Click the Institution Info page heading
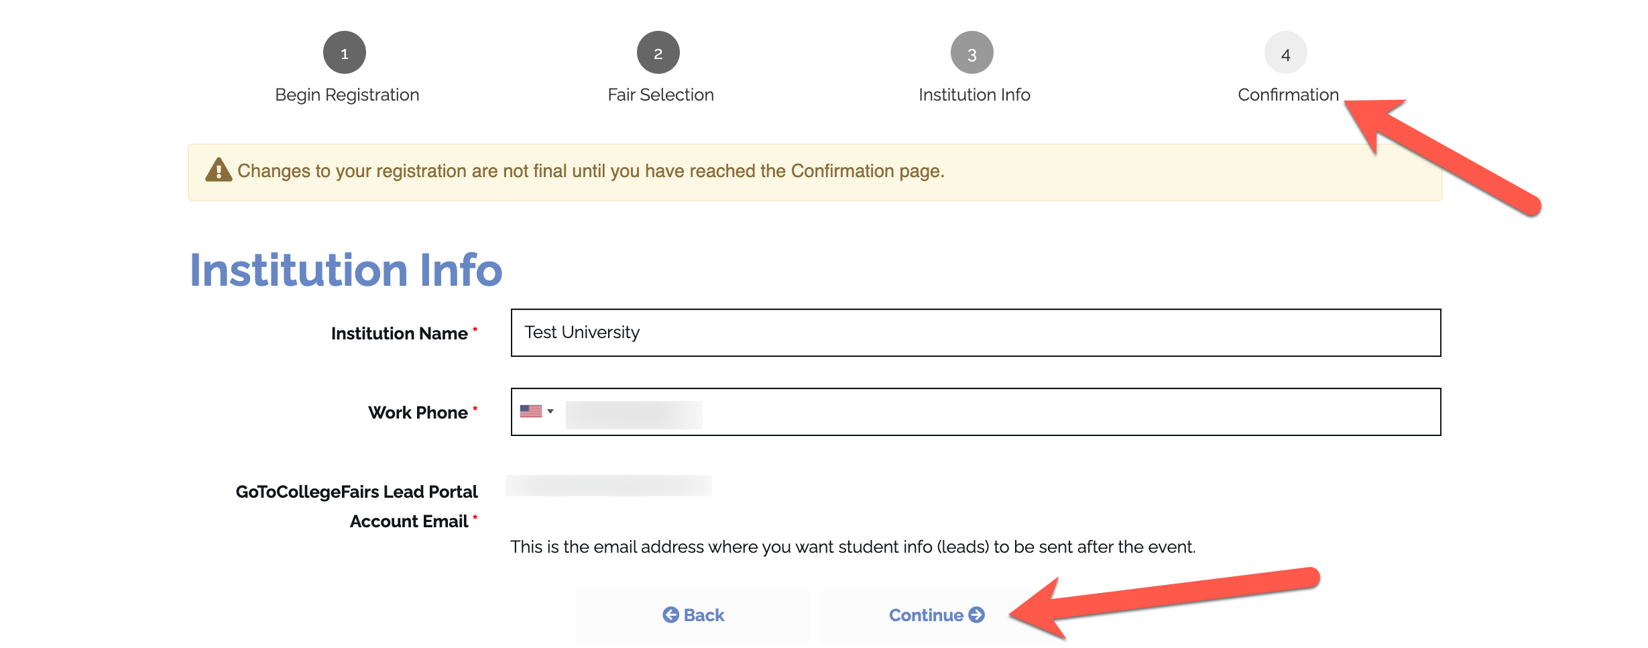 346,270
